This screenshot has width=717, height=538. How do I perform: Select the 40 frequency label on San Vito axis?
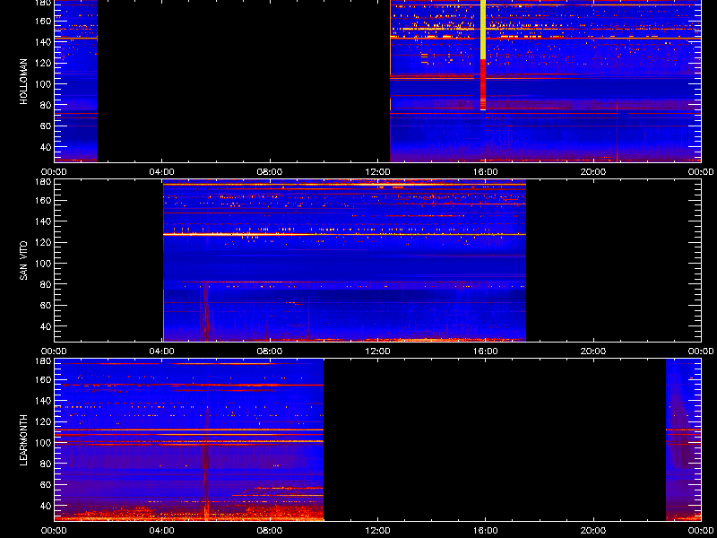(46, 326)
